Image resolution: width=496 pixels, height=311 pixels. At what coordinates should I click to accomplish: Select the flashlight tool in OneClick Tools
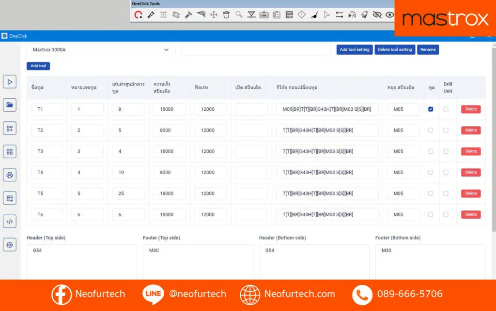click(x=188, y=15)
